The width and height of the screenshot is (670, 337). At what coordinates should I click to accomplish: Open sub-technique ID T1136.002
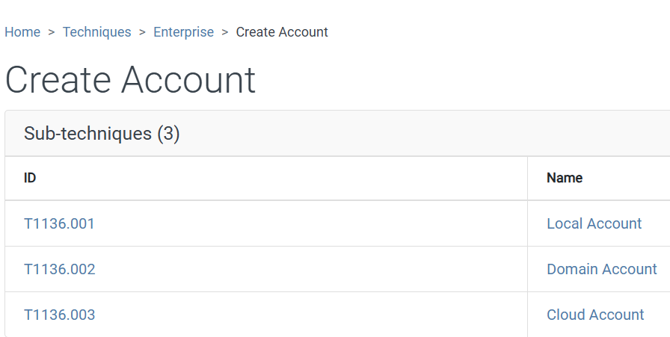point(60,269)
